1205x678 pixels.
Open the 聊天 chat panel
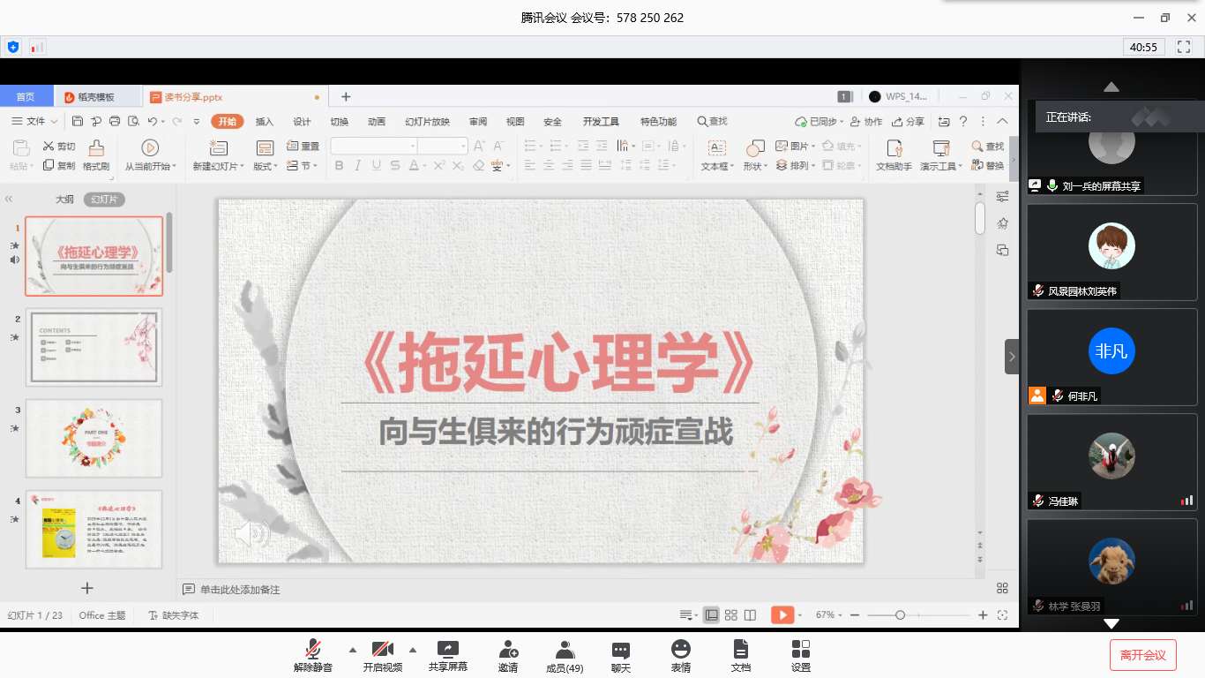(x=621, y=655)
